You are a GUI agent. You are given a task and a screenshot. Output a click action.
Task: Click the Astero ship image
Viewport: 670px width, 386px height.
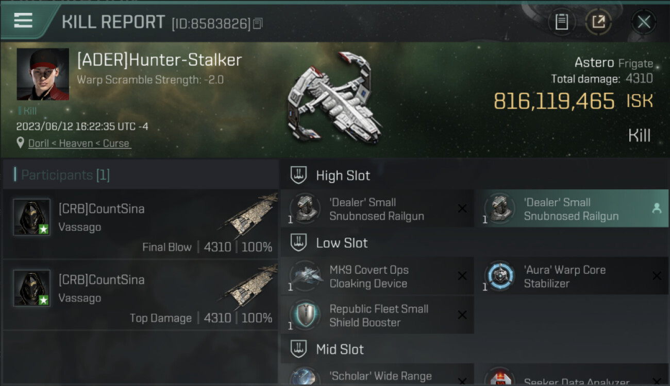335,98
